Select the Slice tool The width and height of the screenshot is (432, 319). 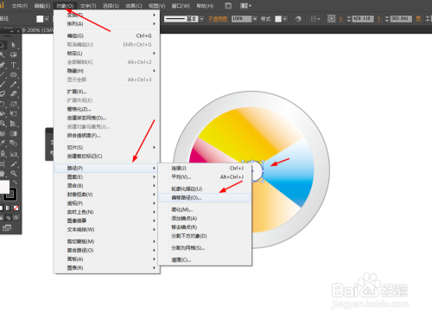click(14, 163)
